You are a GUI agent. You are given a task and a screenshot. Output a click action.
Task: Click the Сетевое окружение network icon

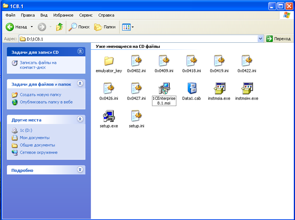14,153
